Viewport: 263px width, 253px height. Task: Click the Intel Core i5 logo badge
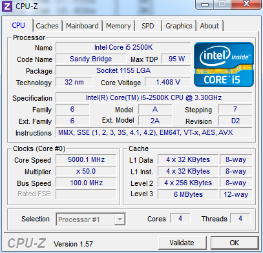pyautogui.click(x=224, y=65)
